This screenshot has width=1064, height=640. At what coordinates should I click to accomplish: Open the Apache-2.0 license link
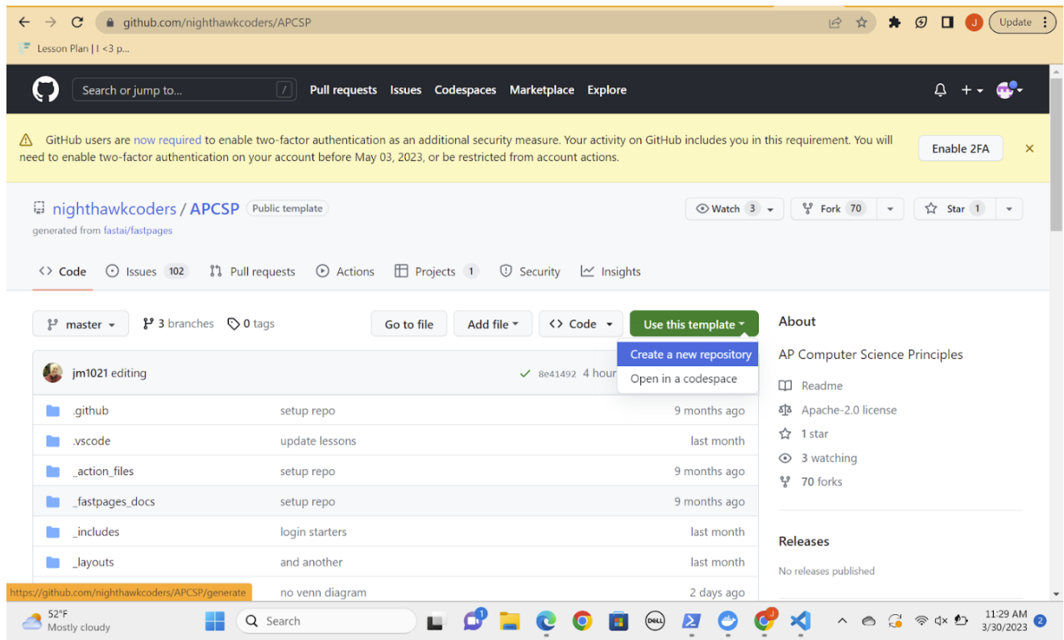(x=838, y=410)
